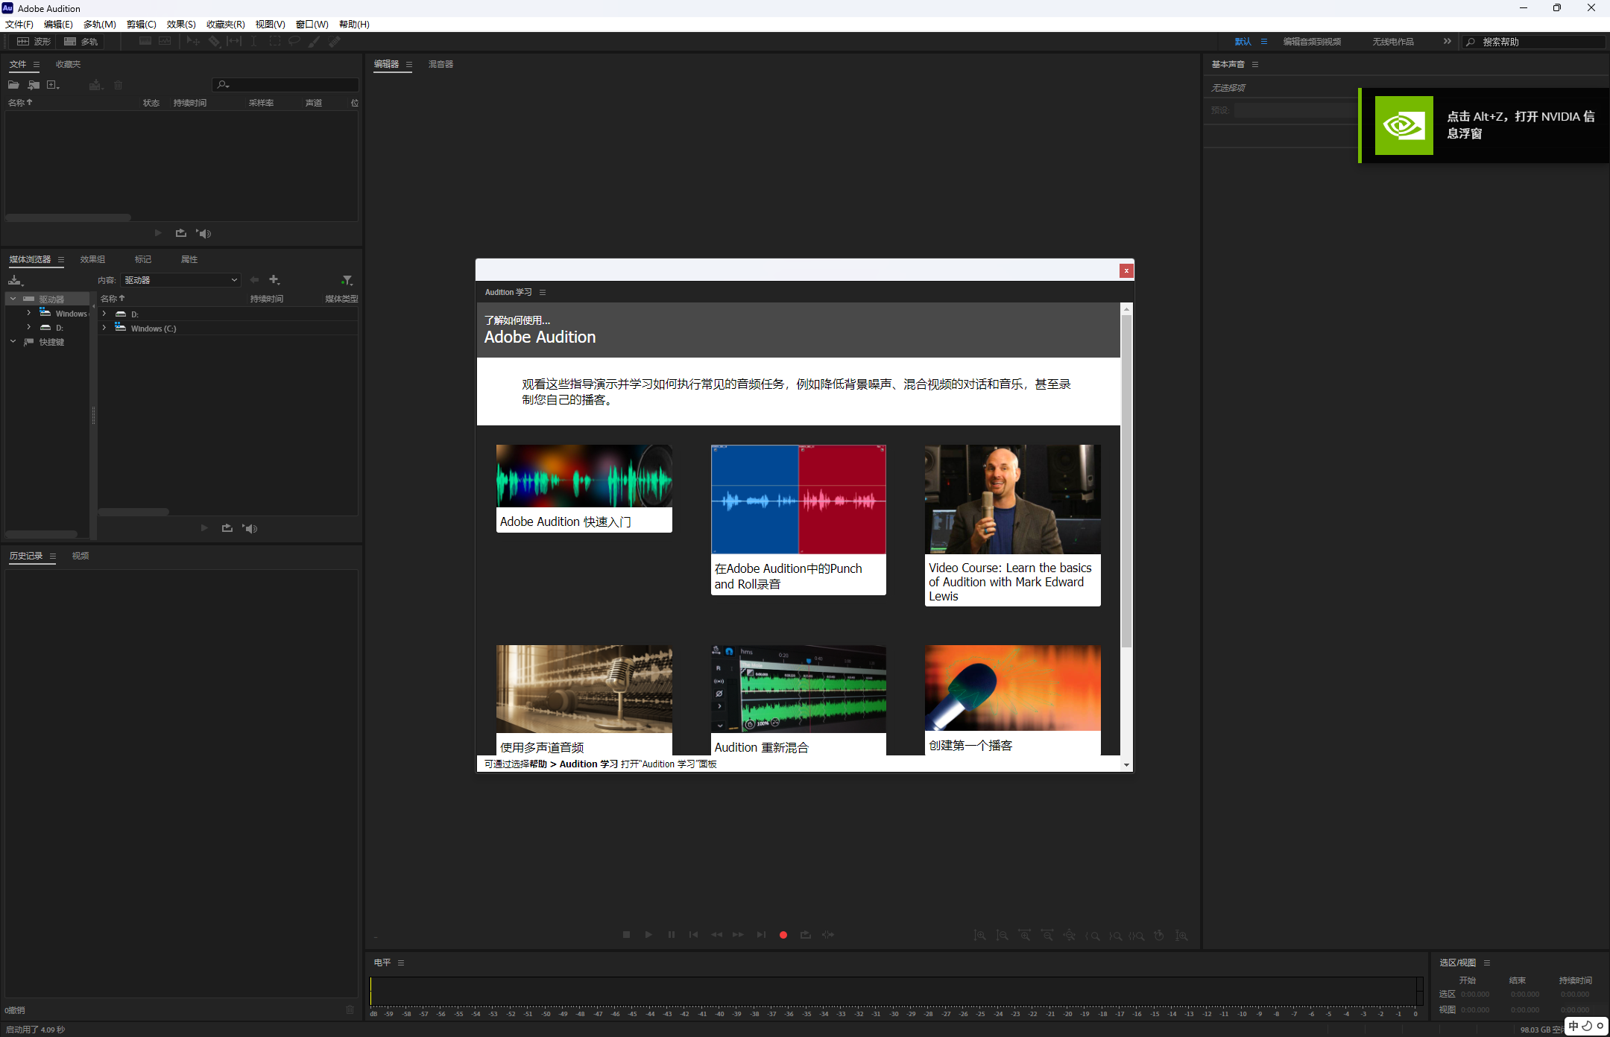Image resolution: width=1610 pixels, height=1037 pixels.
Task: Click Zoom In amplitude icon
Action: point(979,935)
